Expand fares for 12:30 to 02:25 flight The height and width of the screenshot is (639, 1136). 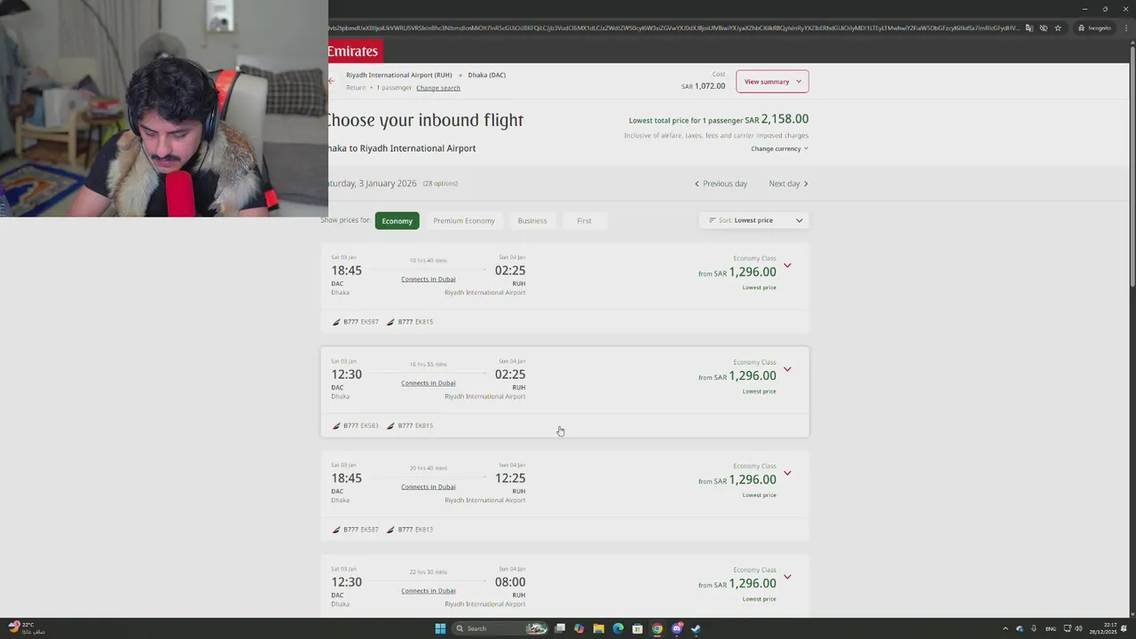point(787,369)
